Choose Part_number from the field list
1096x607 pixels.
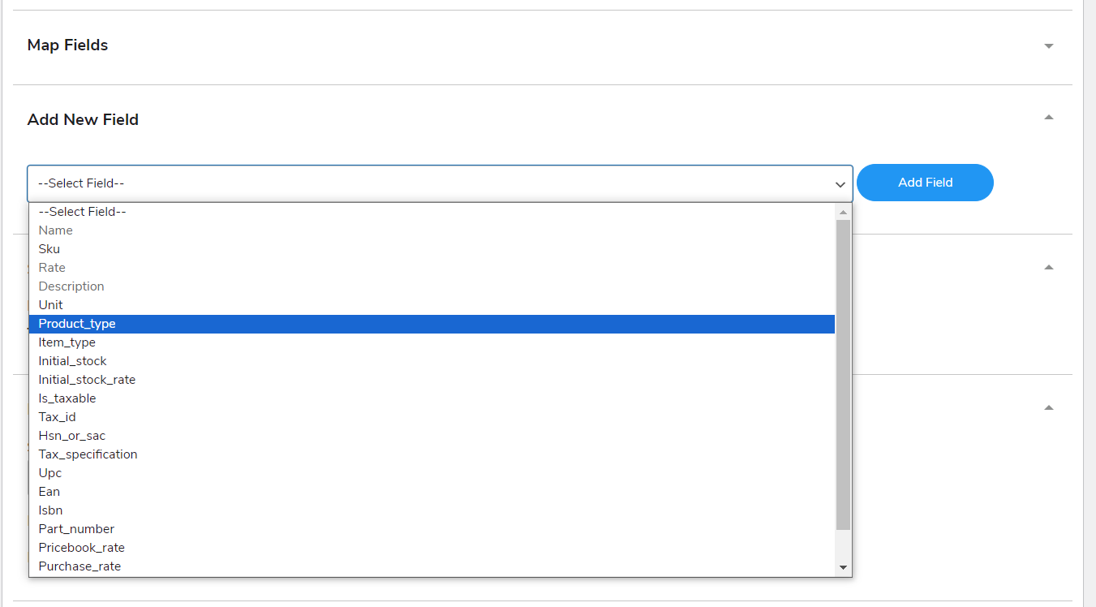click(x=76, y=528)
